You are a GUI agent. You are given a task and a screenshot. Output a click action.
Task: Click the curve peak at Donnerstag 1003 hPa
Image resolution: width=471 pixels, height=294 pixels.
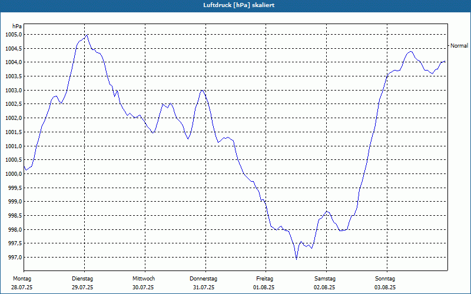point(203,91)
